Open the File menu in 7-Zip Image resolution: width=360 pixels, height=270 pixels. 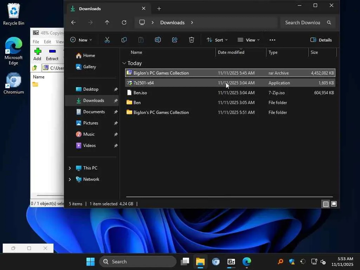tap(36, 42)
